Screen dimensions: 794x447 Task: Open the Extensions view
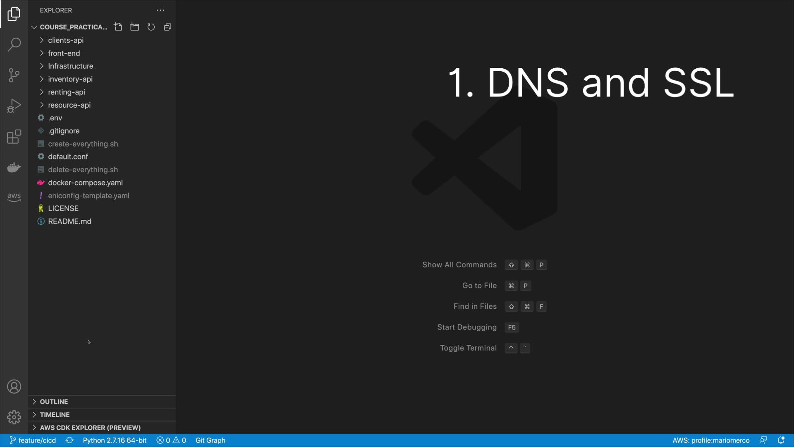pyautogui.click(x=14, y=137)
